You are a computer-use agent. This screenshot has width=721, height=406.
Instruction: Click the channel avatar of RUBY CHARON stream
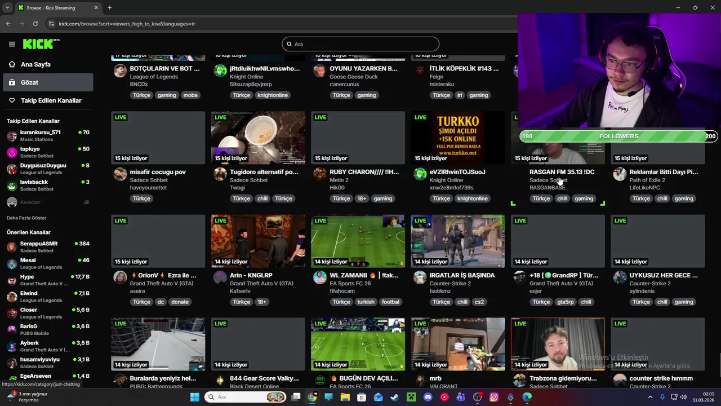pyautogui.click(x=320, y=174)
